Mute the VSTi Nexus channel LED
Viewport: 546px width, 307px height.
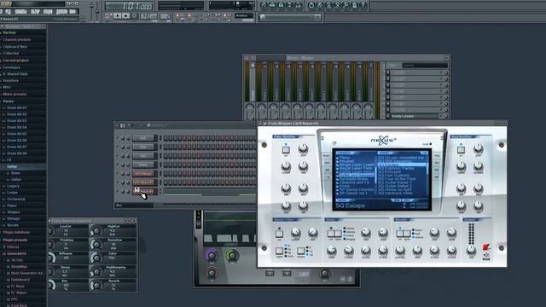pyautogui.click(x=118, y=174)
